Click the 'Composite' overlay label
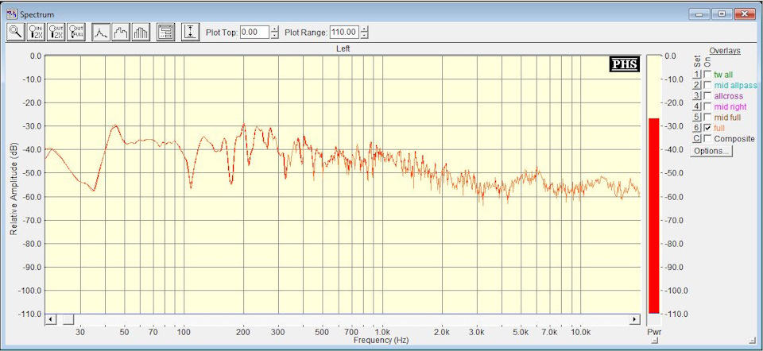 [x=734, y=138]
